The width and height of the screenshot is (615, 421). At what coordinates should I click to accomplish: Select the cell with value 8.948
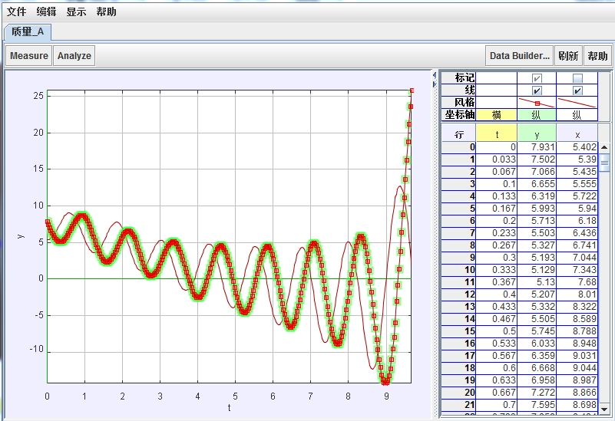click(x=577, y=344)
